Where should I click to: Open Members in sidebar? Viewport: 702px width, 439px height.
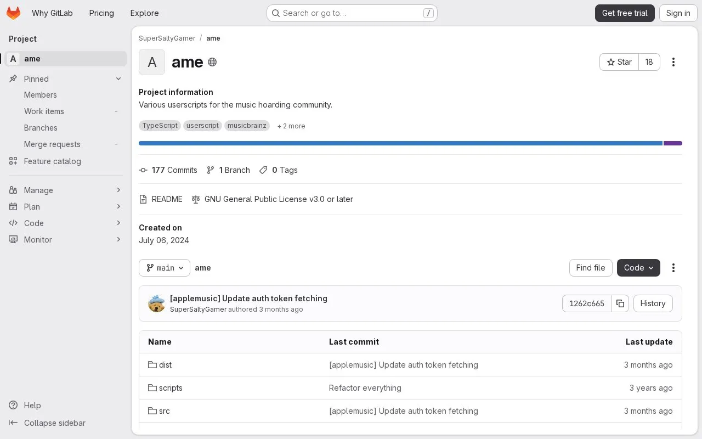(66, 95)
